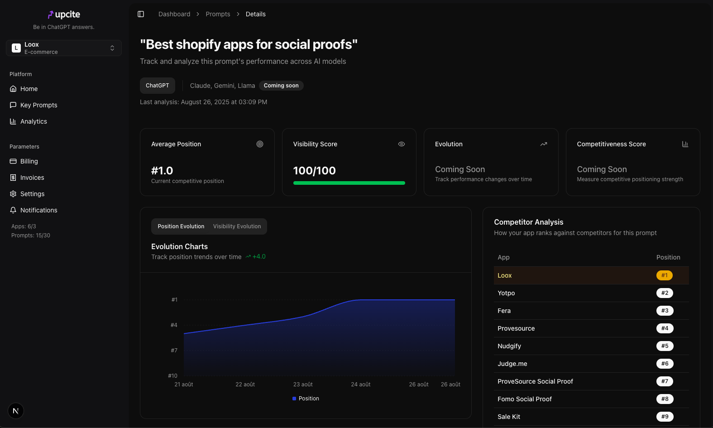Click the L avatar for Loox
The image size is (713, 428).
16,48
